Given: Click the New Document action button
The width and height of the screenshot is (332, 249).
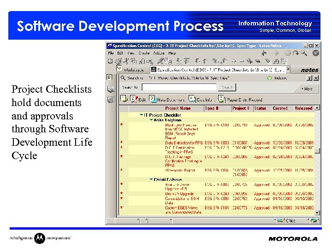Looking at the screenshot, I should (167, 99).
